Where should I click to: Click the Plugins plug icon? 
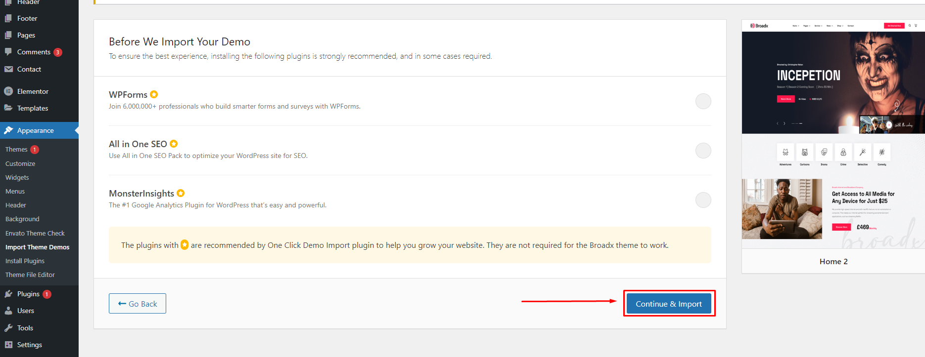point(8,294)
